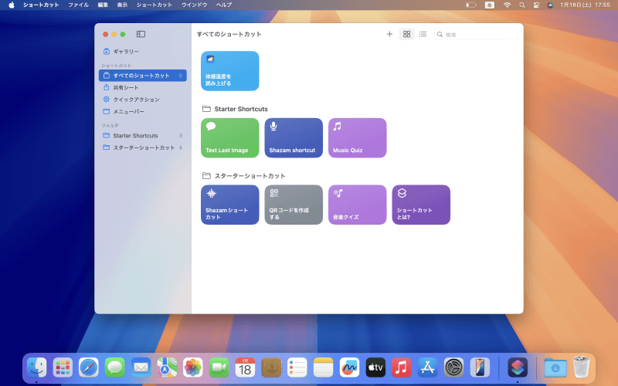The height and width of the screenshot is (386, 618).
Task: Run the Shazam shortcut tile
Action: point(294,138)
